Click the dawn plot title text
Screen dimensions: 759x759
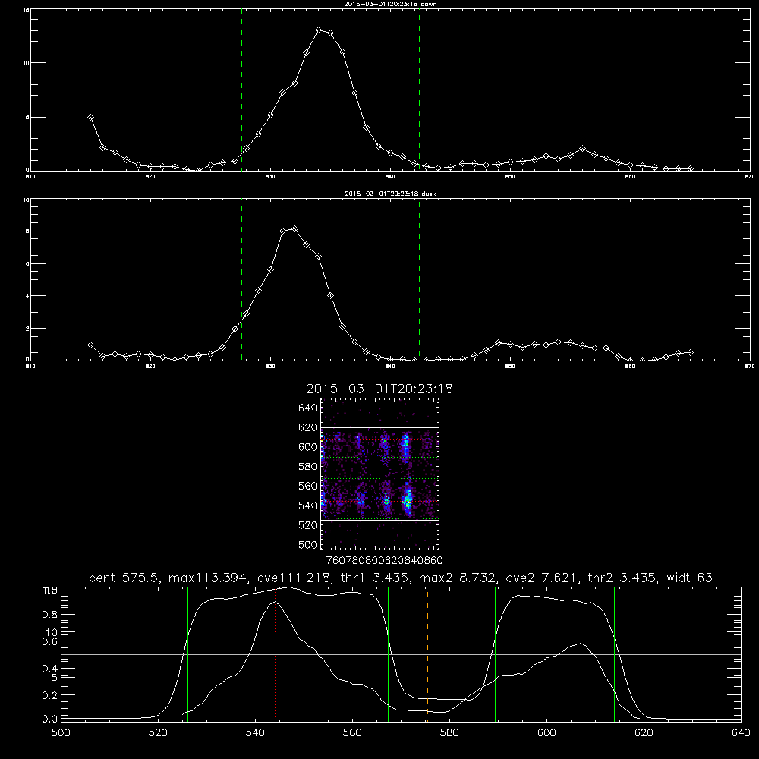pyautogui.click(x=390, y=4)
